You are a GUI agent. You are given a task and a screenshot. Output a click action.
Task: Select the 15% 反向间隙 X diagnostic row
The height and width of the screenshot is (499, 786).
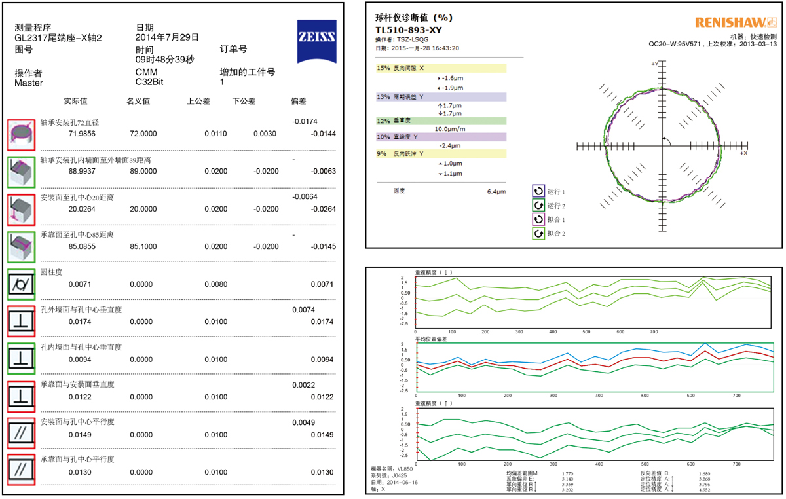click(x=440, y=68)
